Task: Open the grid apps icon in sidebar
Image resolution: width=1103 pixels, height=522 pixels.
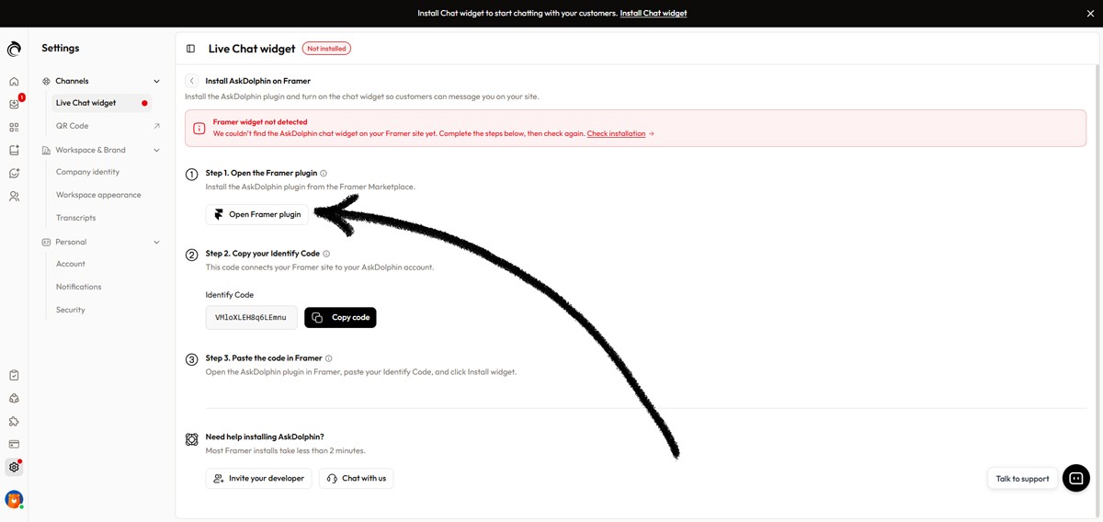Action: (14, 128)
